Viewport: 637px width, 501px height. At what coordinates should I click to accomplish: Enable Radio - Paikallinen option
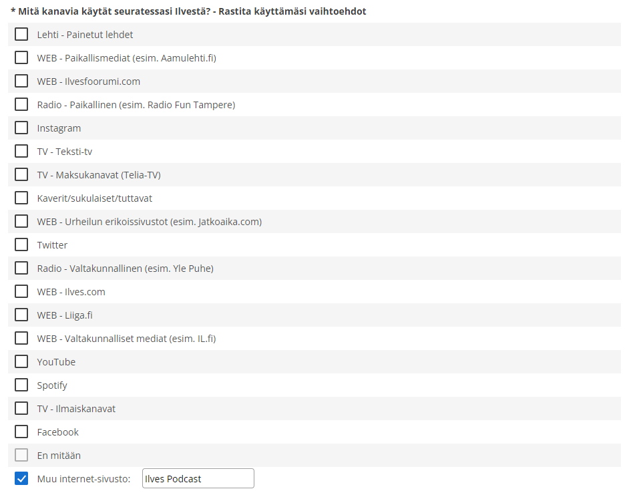coord(21,104)
